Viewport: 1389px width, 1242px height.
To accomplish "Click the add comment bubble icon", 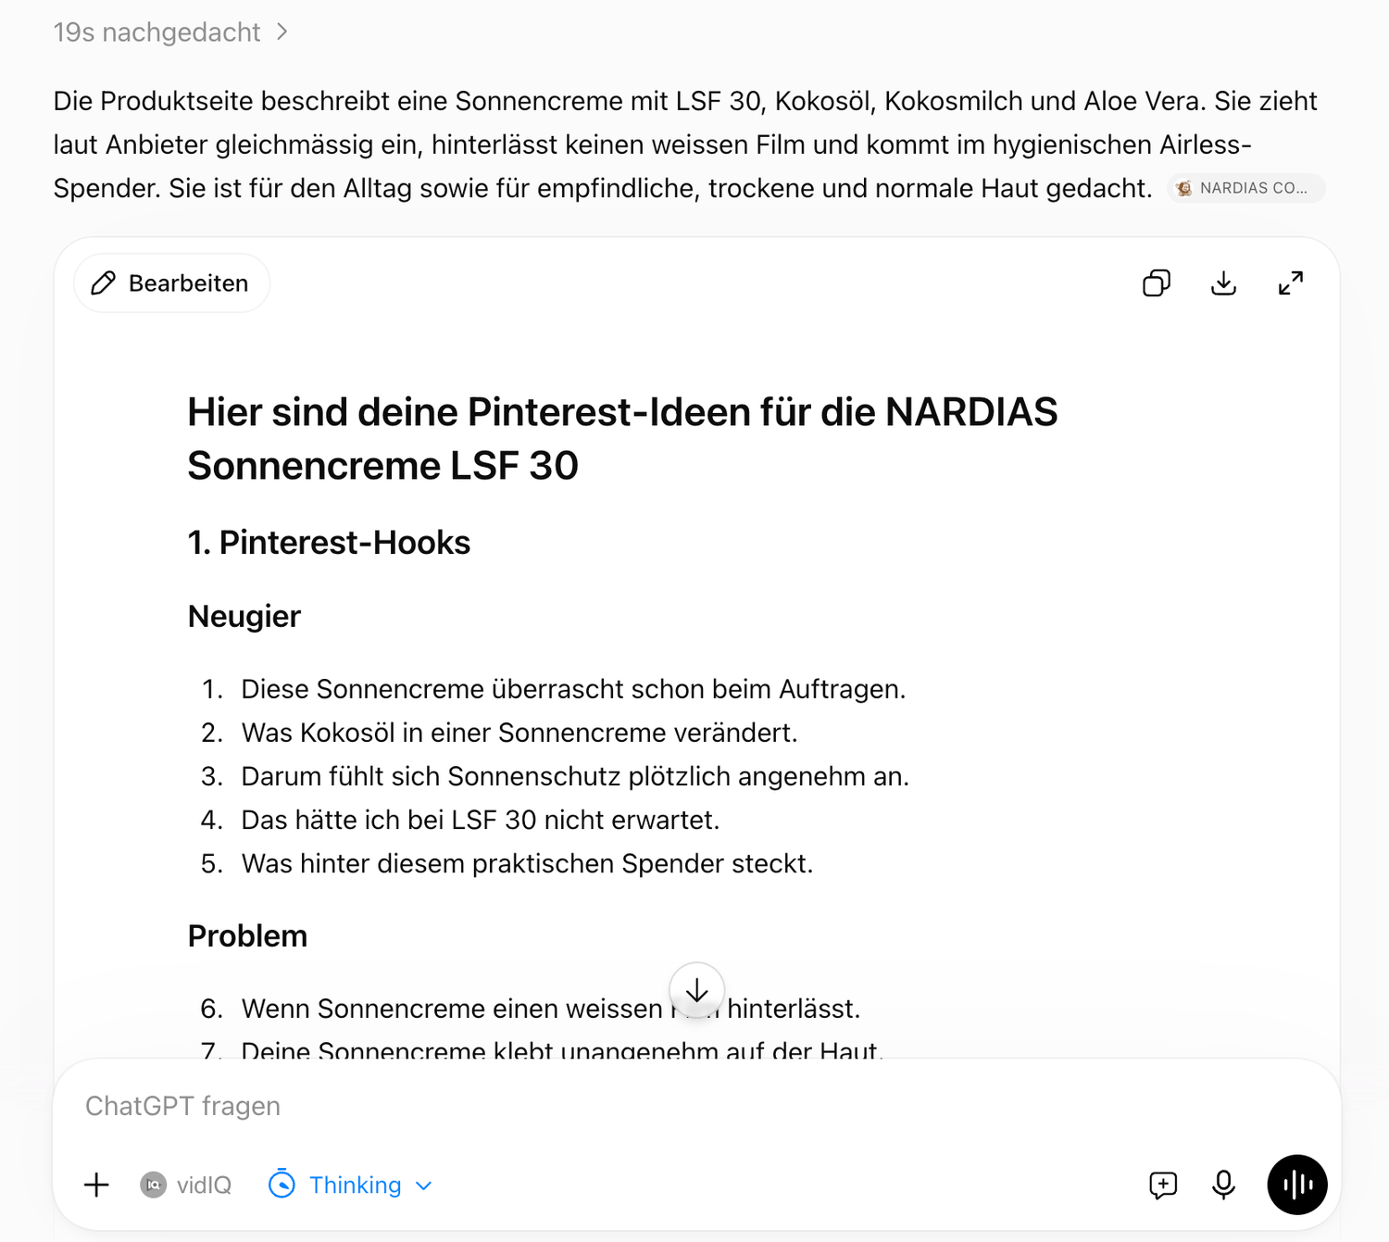I will coord(1163,1185).
